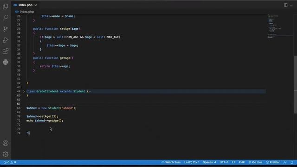The width and height of the screenshot is (297, 167).
Task: Click the index.php breadcrumb item
Action: 27,12
